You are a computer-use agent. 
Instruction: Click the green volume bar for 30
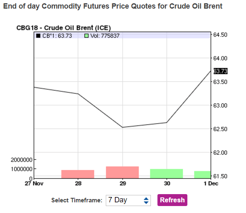pyautogui.click(x=166, y=174)
